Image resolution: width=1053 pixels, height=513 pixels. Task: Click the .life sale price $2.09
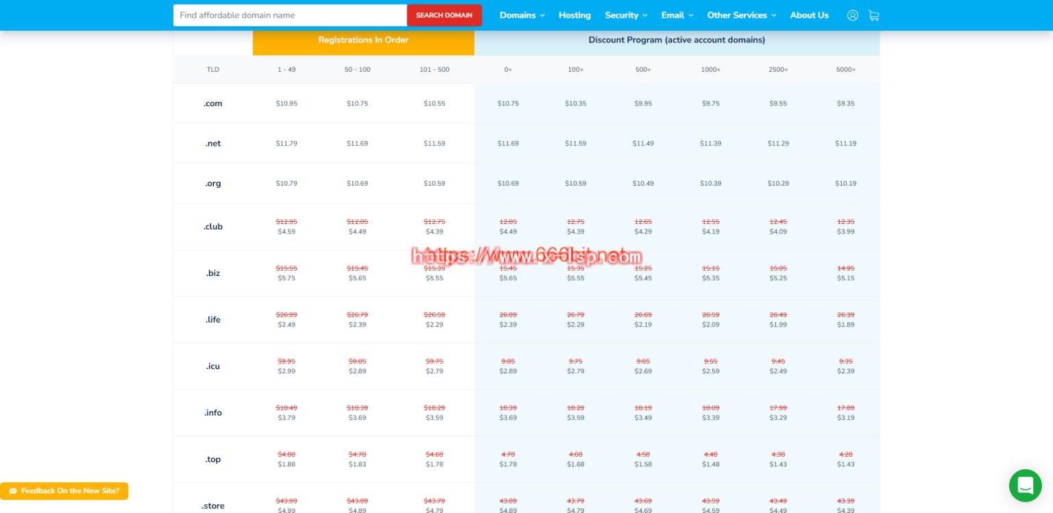[711, 325]
